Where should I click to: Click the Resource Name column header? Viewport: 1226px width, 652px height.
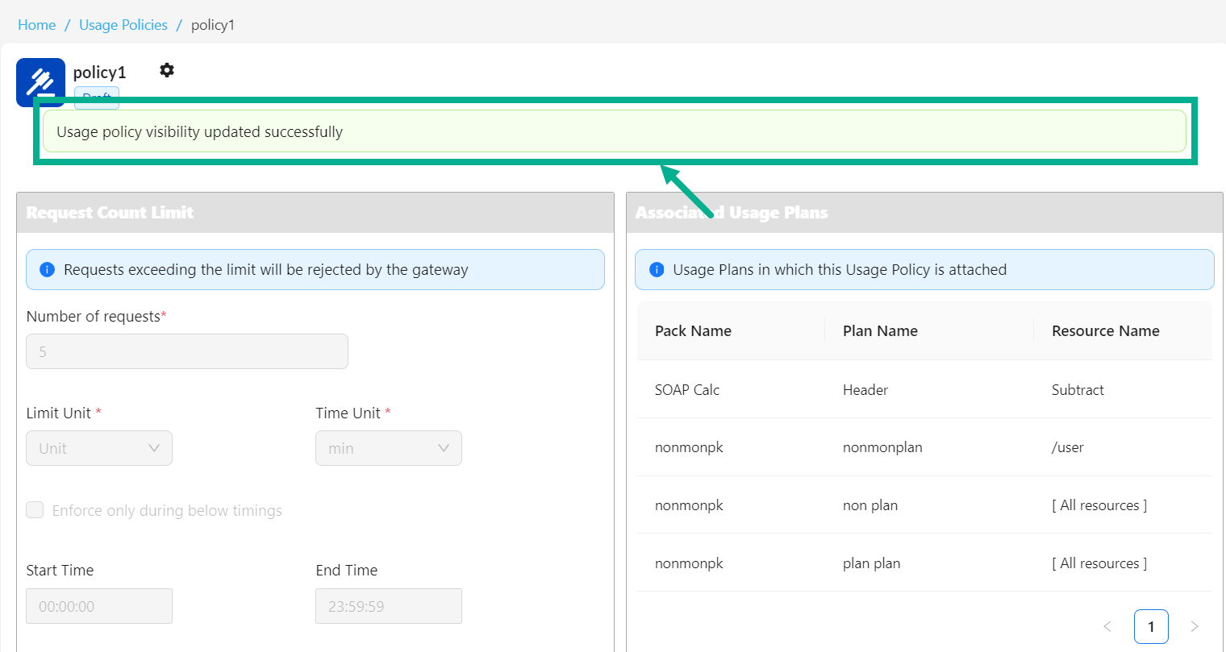click(1105, 331)
